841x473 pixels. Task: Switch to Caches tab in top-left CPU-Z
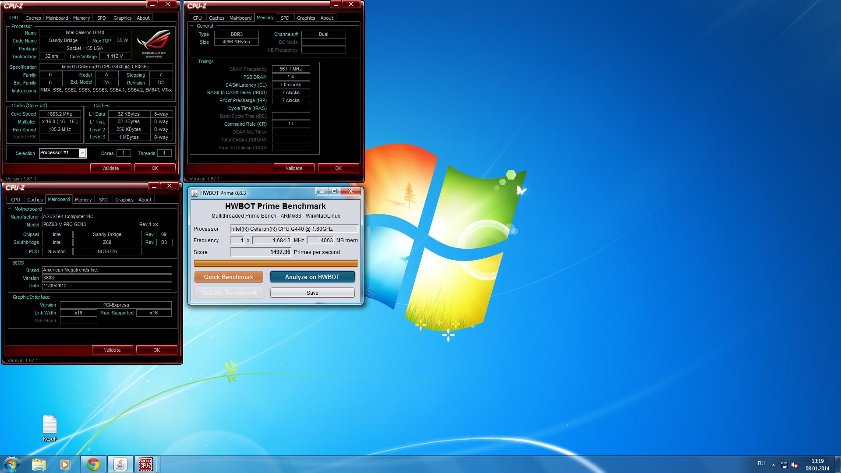(x=33, y=18)
